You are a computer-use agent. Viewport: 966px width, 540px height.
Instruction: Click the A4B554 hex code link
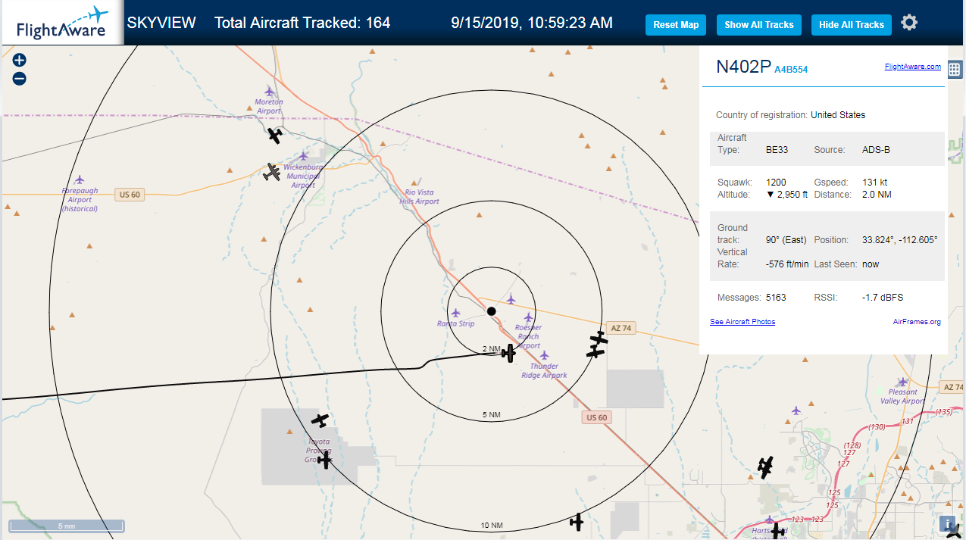pyautogui.click(x=791, y=70)
